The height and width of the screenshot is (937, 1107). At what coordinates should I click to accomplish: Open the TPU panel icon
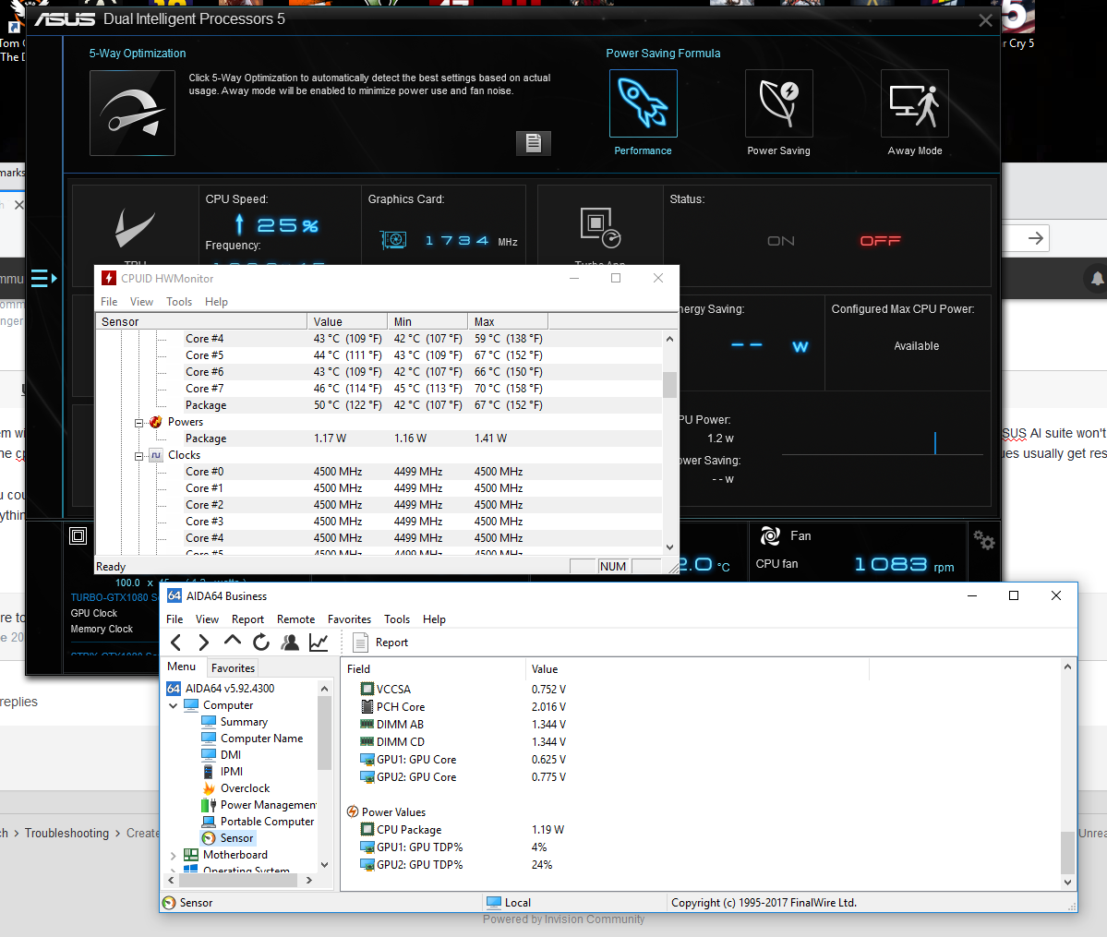134,227
